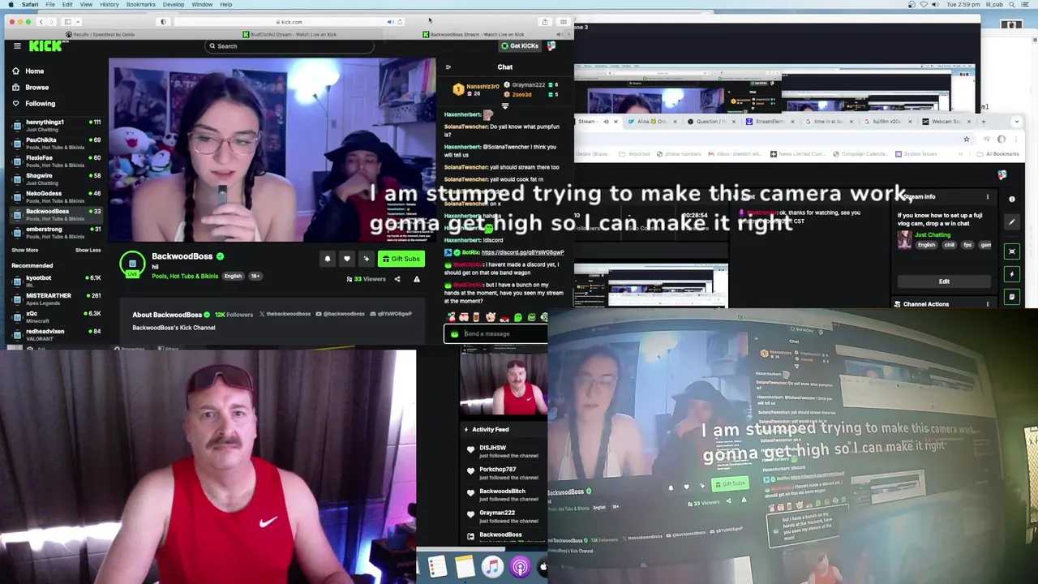Switch to BludClotAU Stream tab
The image size is (1038, 584).
tap(289, 34)
